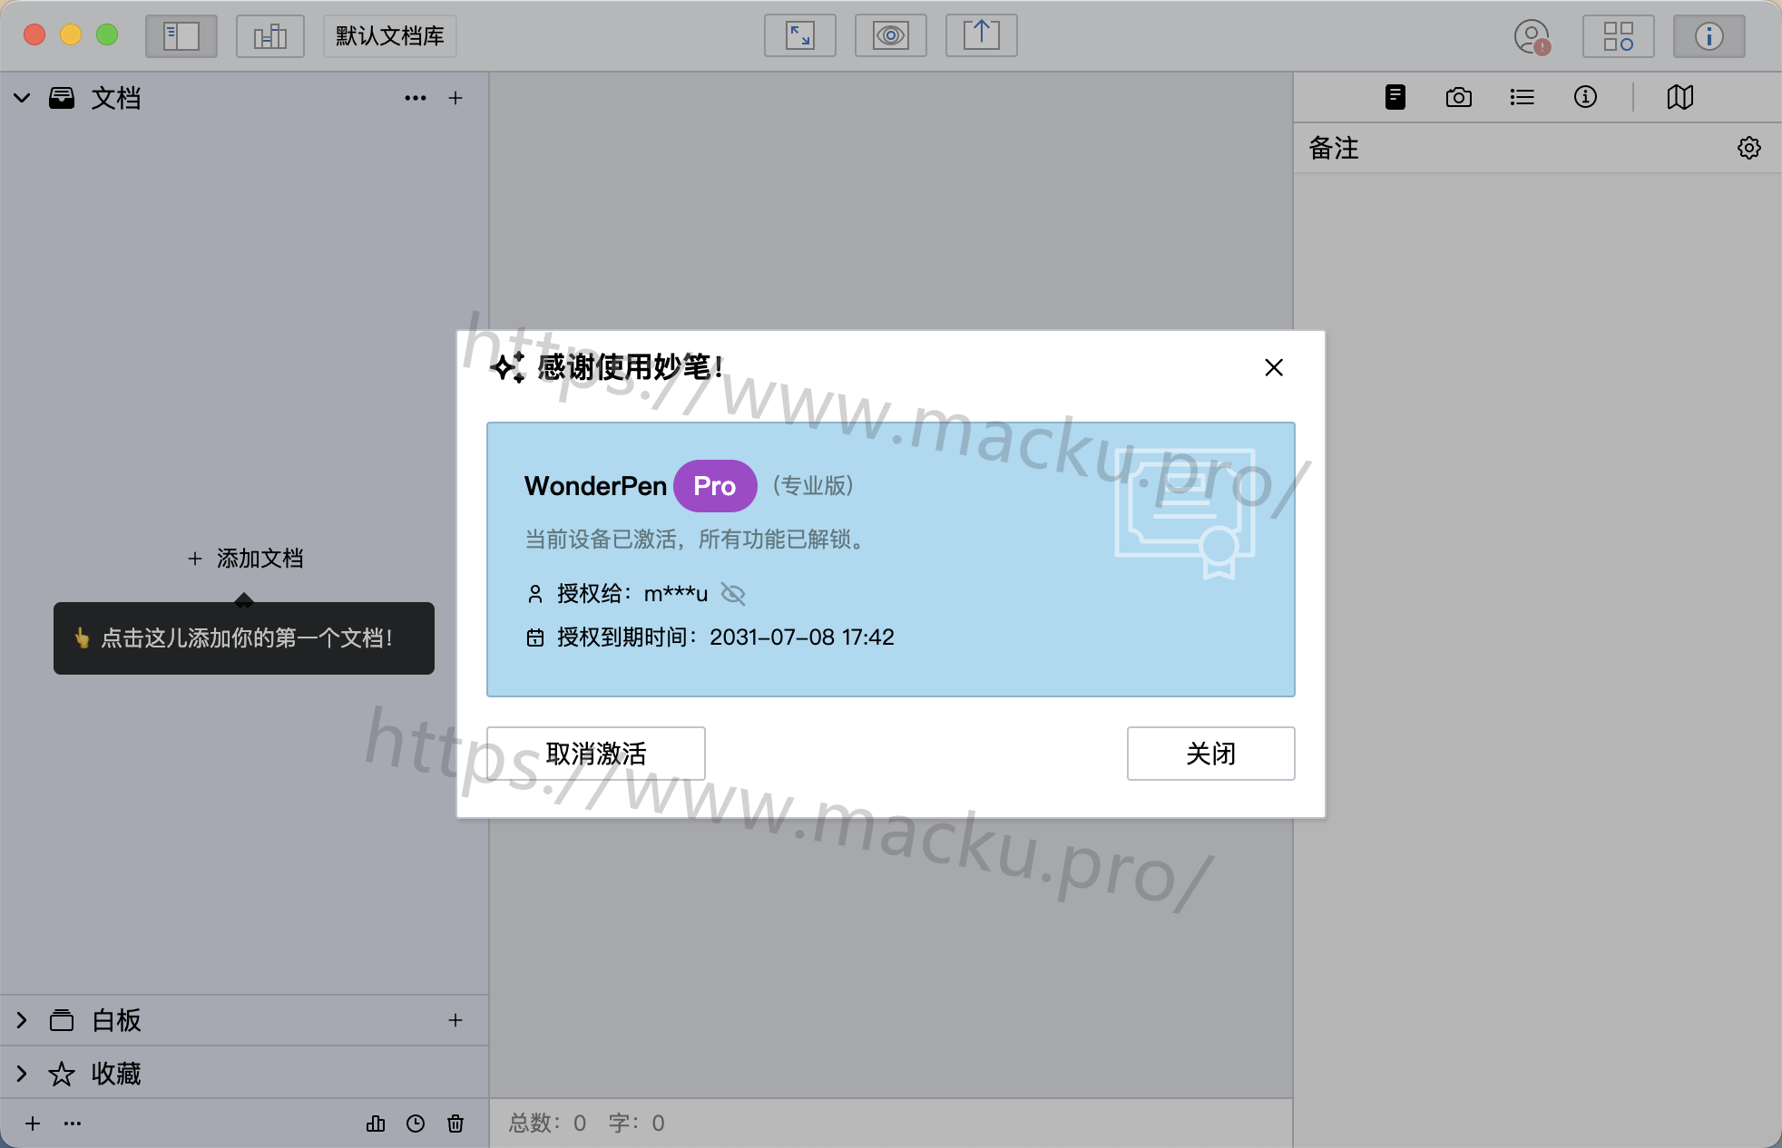1782x1148 pixels.
Task: Expand the 白板 section
Action: point(22,1020)
